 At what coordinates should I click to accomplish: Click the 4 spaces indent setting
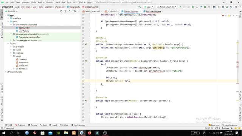[225, 128]
